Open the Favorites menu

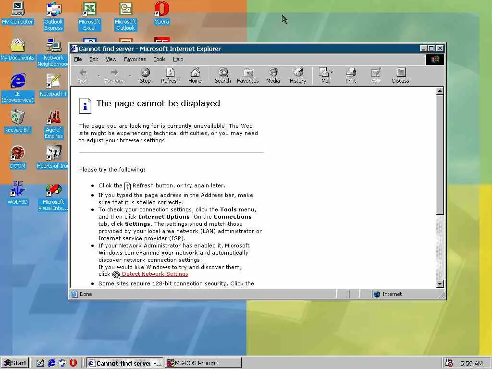tap(135, 59)
